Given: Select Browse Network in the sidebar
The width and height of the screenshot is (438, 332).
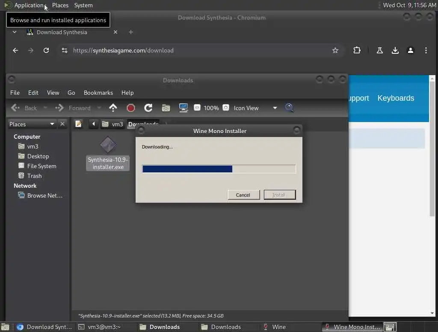Looking at the screenshot, I should (44, 196).
